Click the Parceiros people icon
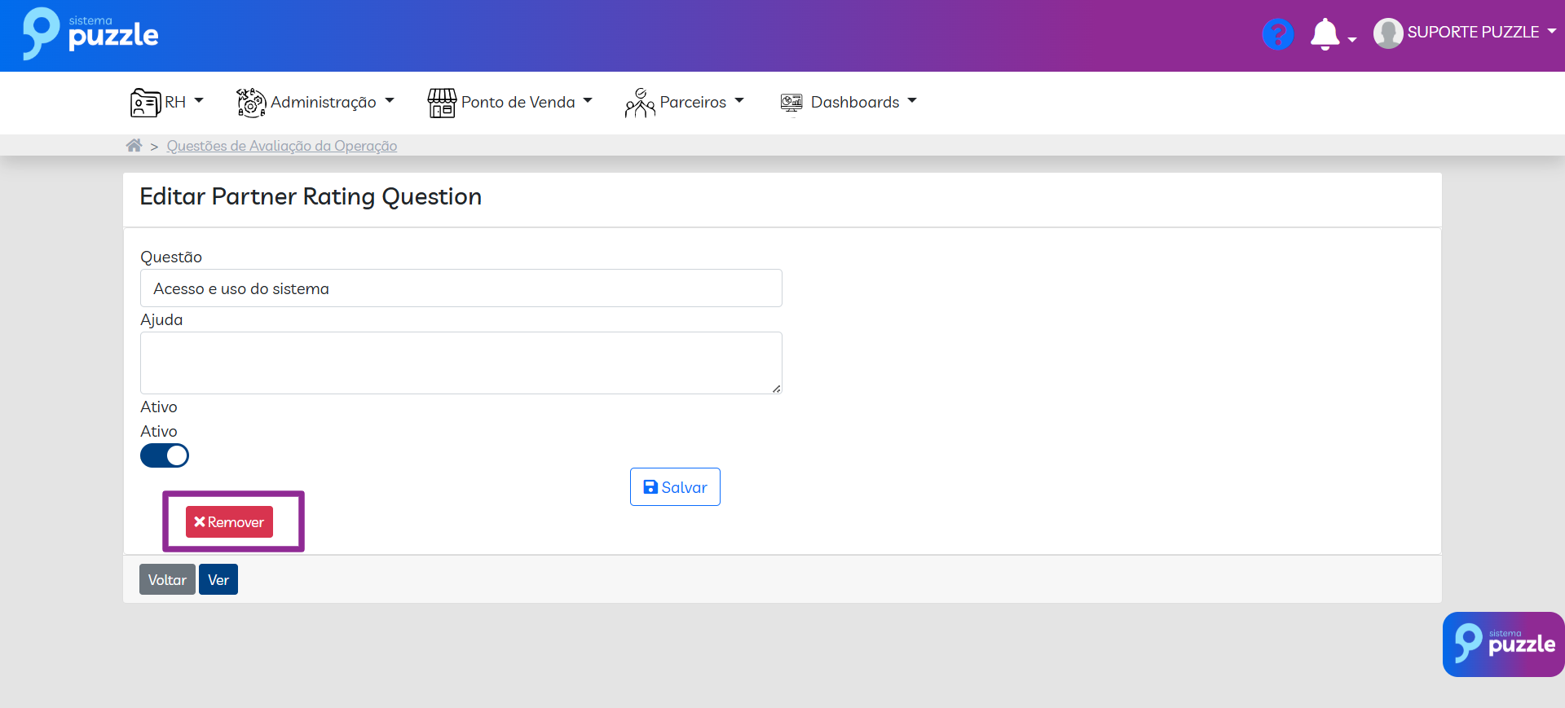The image size is (1565, 708). pyautogui.click(x=640, y=103)
